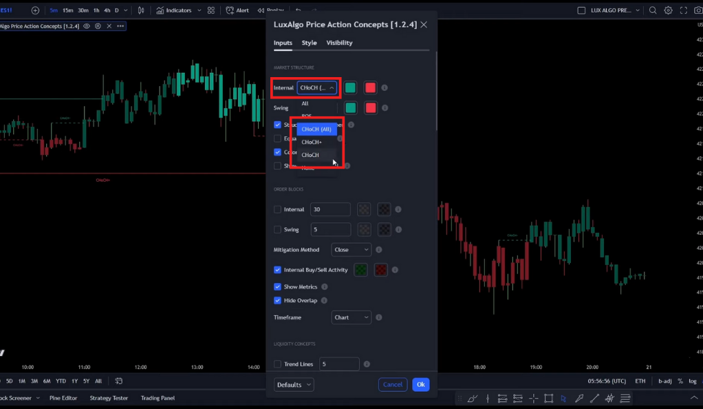Viewport: 703px width, 409px height.
Task: Toggle the checkbox in the Swing row below
Action: point(277,125)
